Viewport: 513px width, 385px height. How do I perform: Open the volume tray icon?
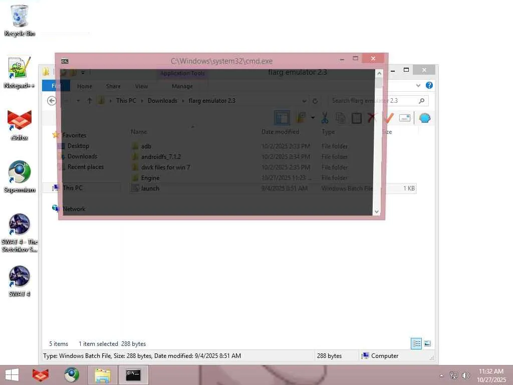click(465, 375)
